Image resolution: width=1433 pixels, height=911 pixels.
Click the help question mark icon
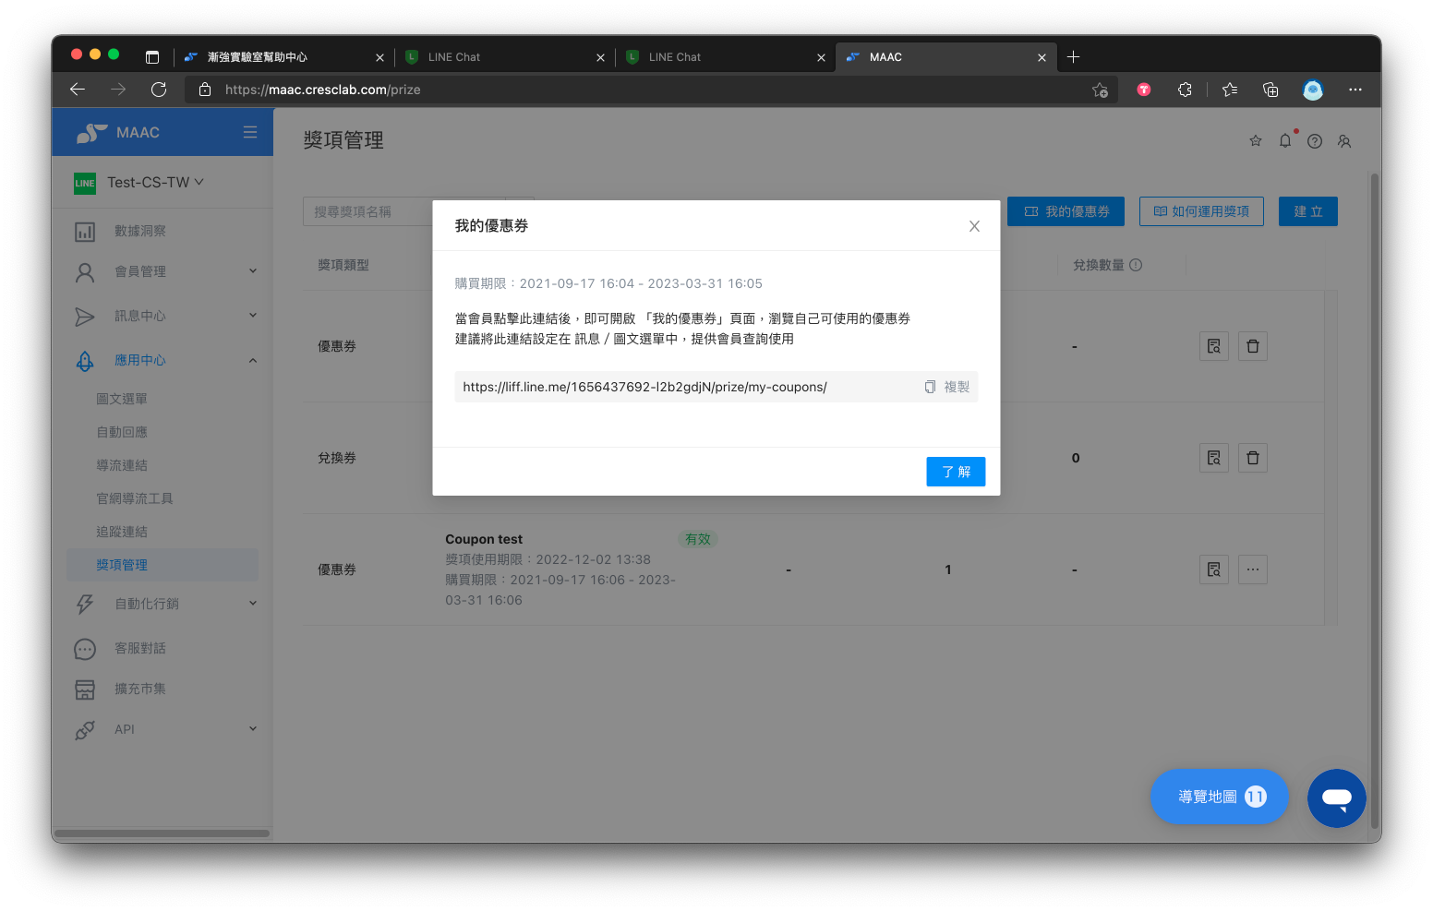(x=1315, y=141)
